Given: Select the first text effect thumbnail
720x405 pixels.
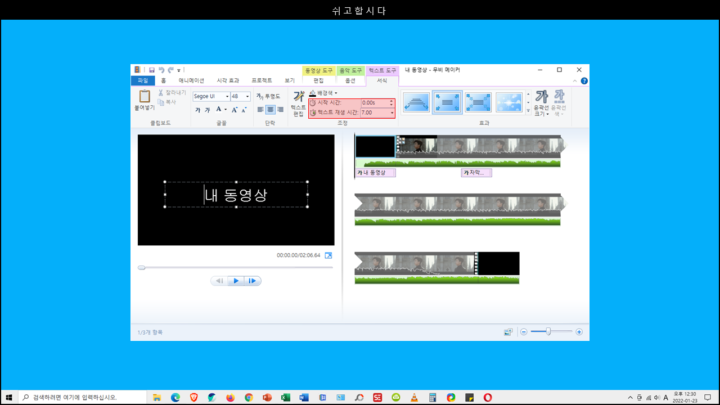Looking at the screenshot, I should pos(417,102).
